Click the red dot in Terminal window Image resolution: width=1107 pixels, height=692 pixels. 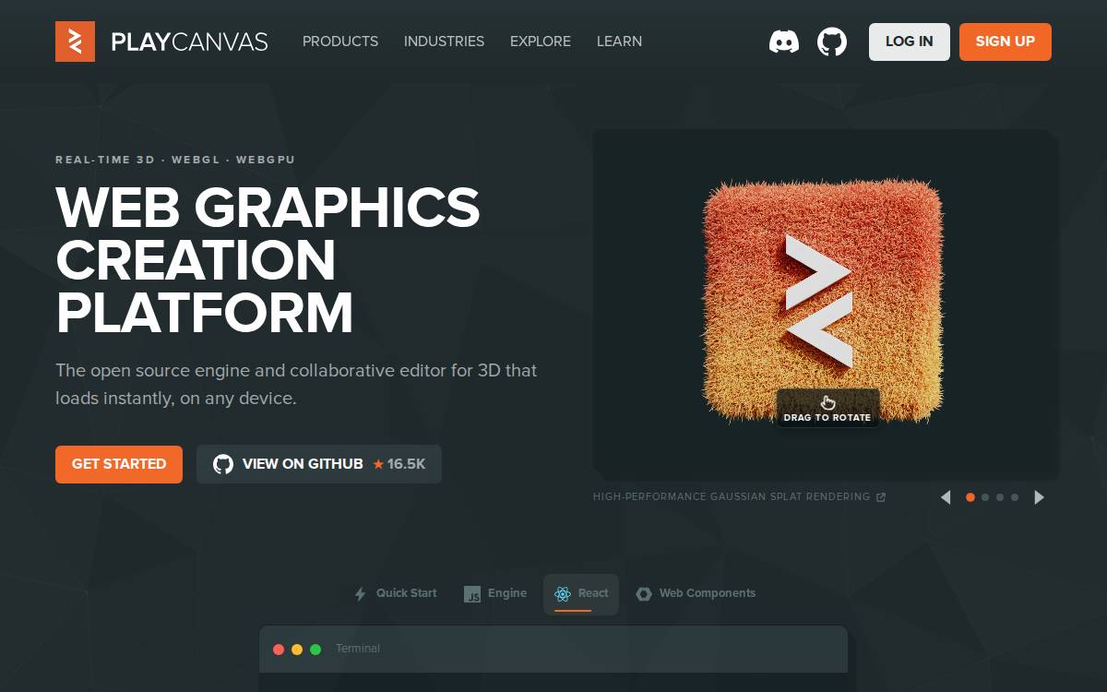(279, 650)
